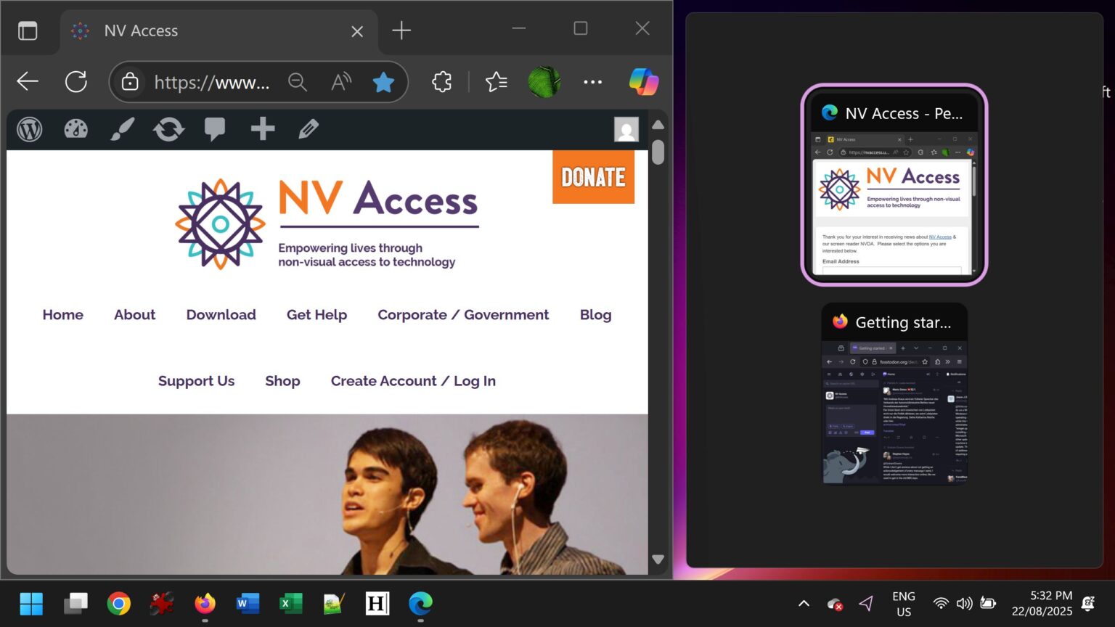Click the New content plus icon
The image size is (1115, 627).
pyautogui.click(x=262, y=129)
